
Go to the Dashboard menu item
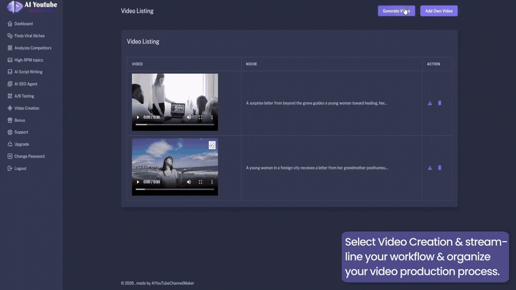23,24
